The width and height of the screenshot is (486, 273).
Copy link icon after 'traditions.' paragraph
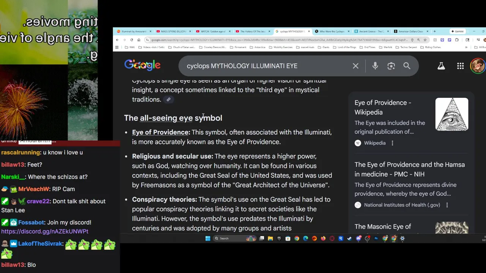[169, 99]
